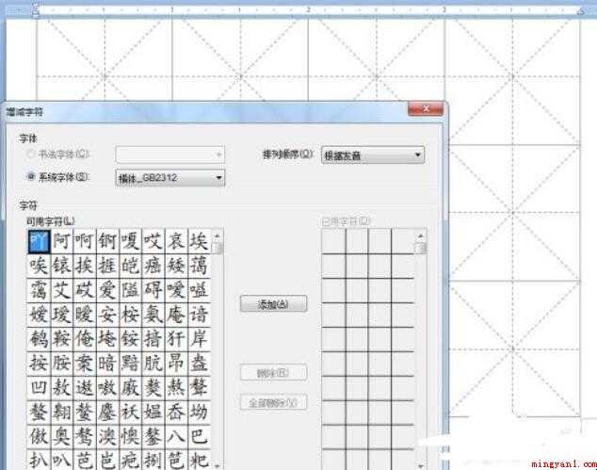
Task: Choose the character 唉 in the grid
Action: pyautogui.click(x=39, y=266)
